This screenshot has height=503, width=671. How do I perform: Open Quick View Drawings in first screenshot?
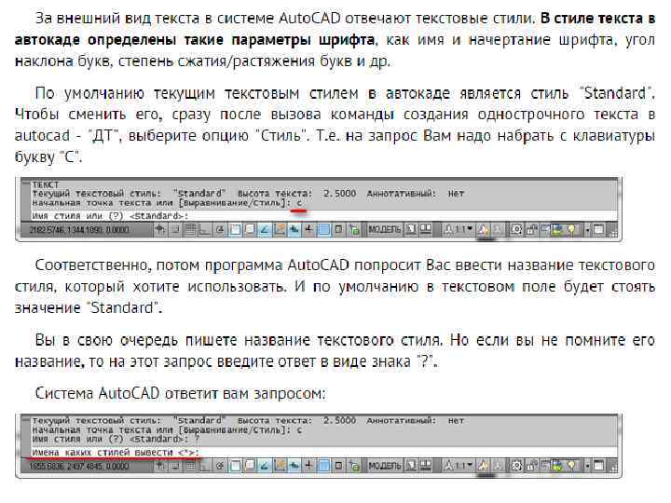425,230
